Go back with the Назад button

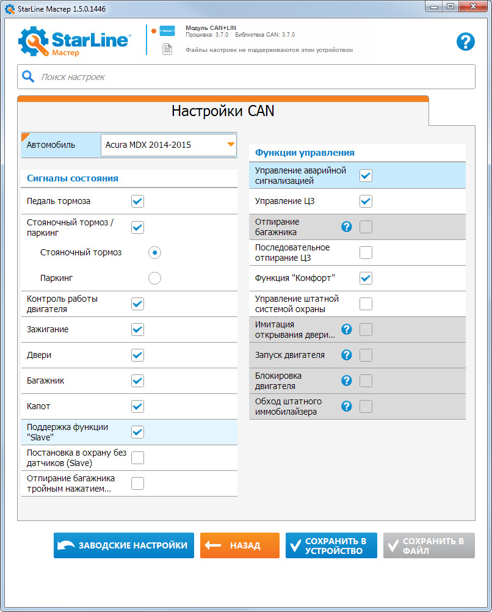point(240,545)
